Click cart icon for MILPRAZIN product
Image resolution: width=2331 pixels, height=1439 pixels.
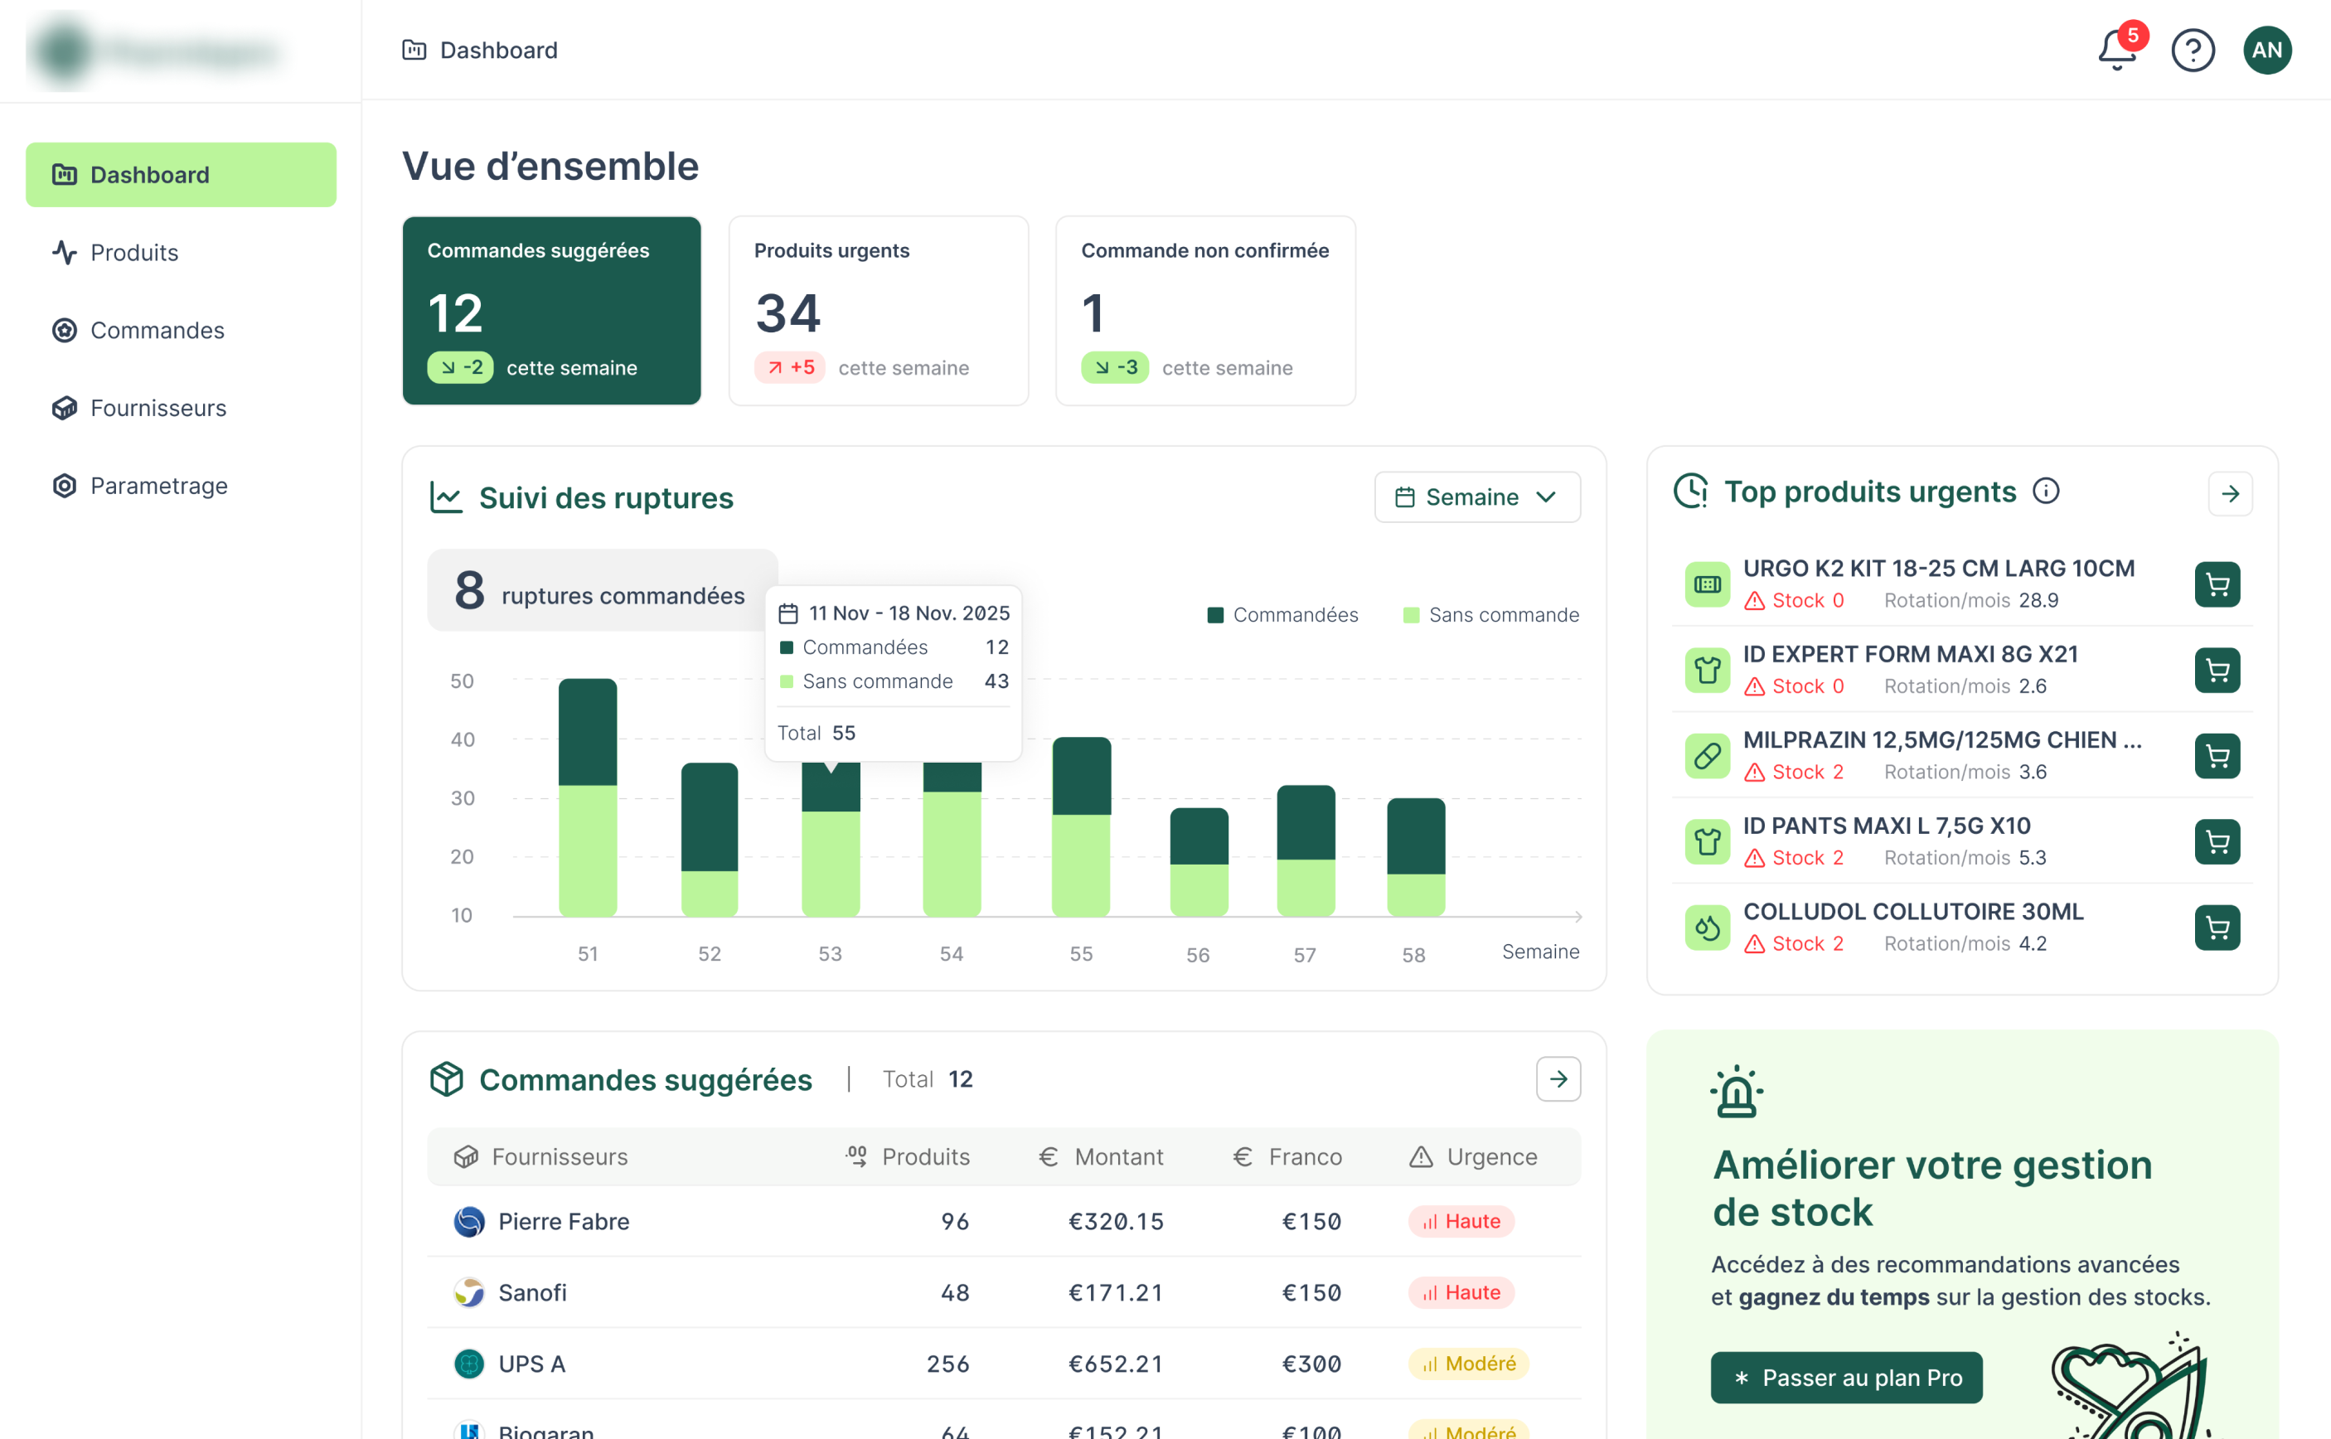point(2217,756)
